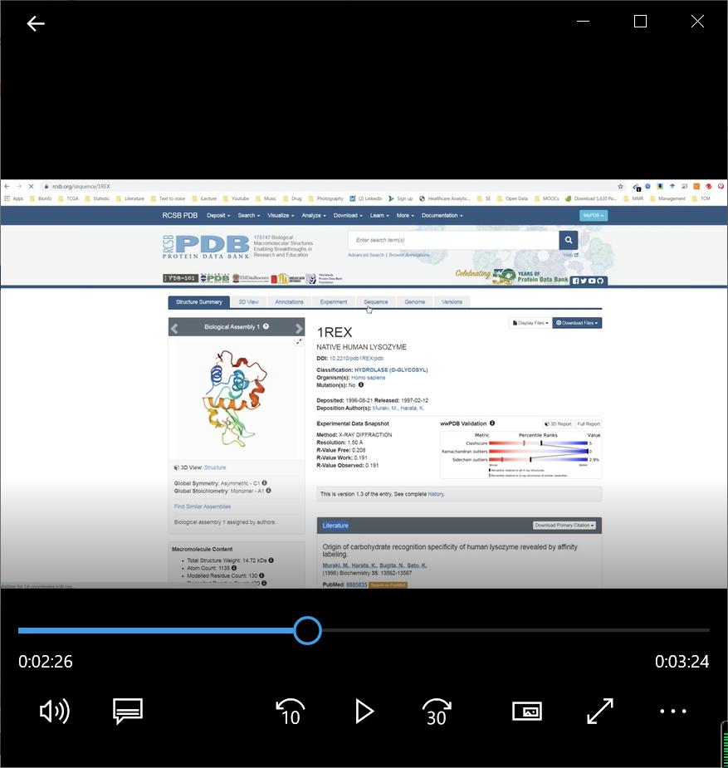Bookmark the page with the star icon
The height and width of the screenshot is (768, 728).
pyautogui.click(x=620, y=187)
